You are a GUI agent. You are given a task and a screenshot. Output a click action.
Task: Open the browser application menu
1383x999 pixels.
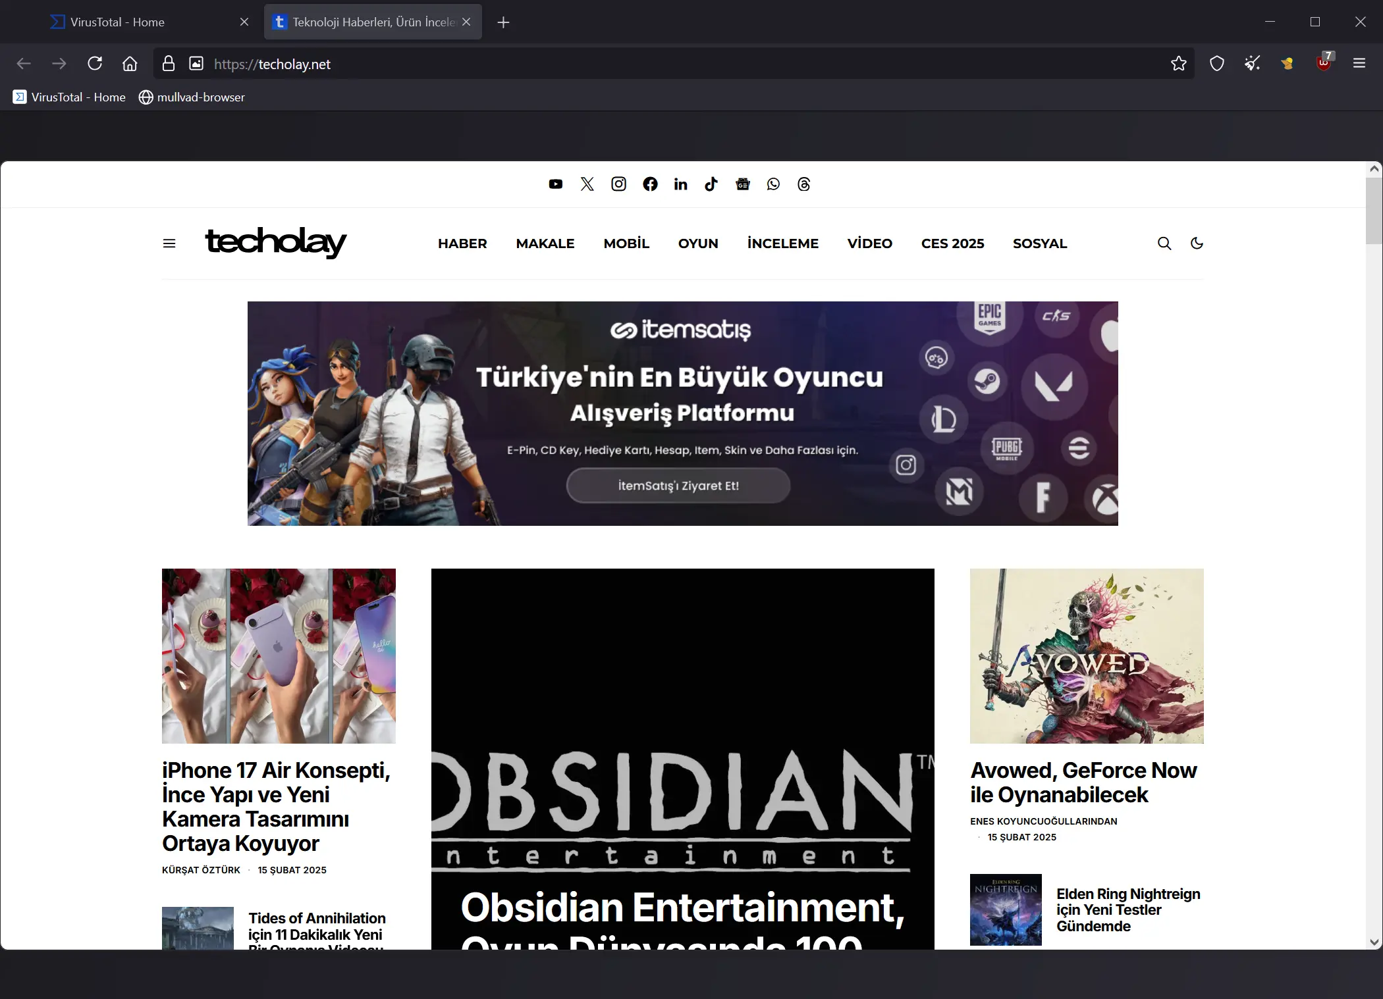click(x=1359, y=64)
